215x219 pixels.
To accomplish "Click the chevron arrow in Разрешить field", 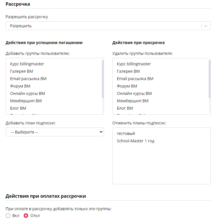I will coord(206,26).
